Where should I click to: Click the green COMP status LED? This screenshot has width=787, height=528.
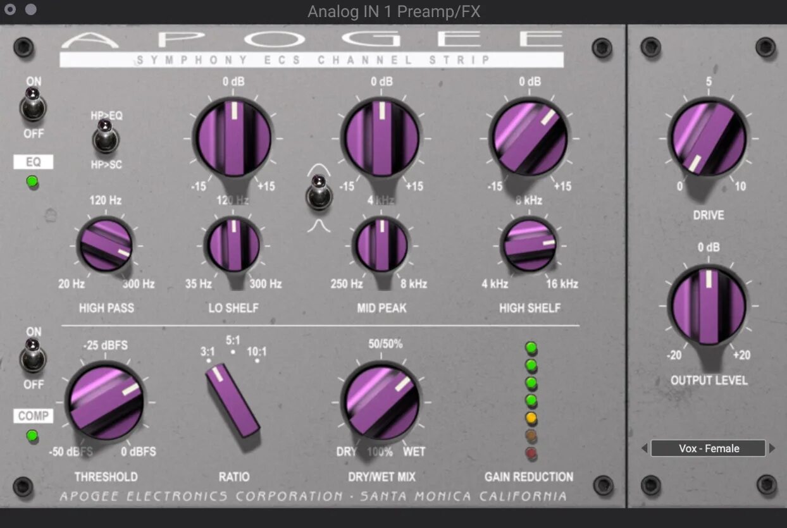tap(32, 436)
